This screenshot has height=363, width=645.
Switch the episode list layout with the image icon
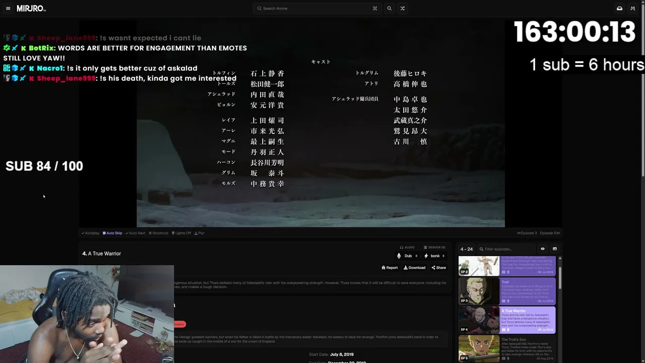(555, 249)
